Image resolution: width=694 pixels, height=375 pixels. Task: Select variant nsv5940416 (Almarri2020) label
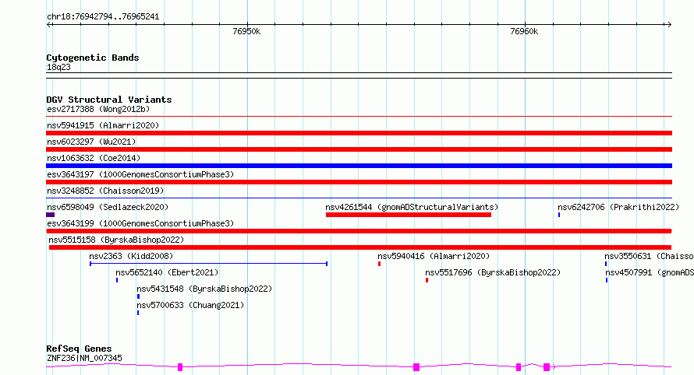pos(434,256)
